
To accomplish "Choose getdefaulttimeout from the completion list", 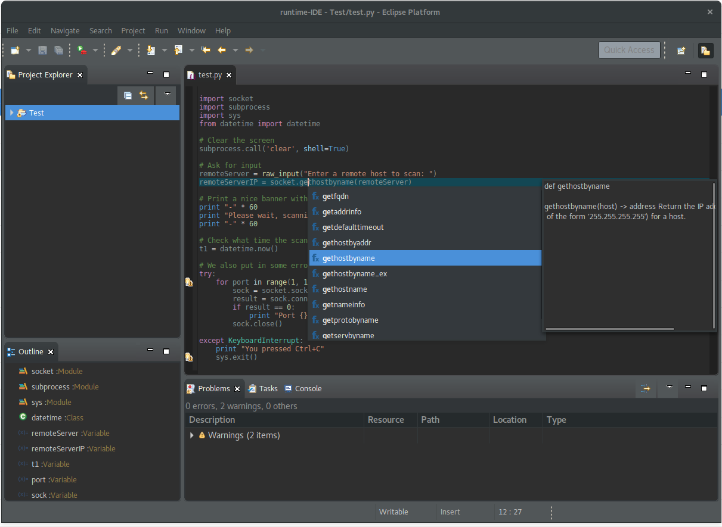I will (425, 227).
